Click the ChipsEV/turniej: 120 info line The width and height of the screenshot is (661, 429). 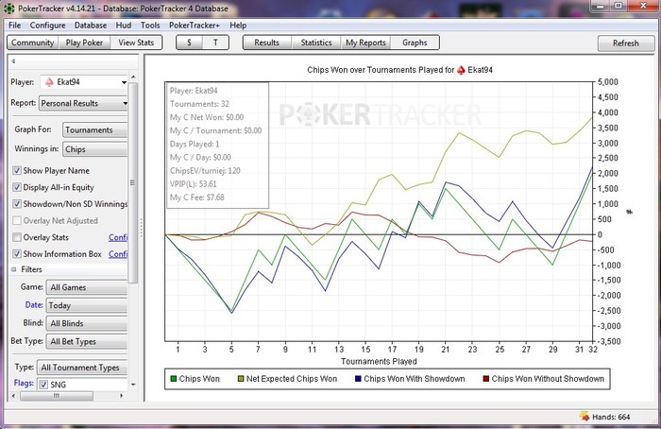pos(205,171)
